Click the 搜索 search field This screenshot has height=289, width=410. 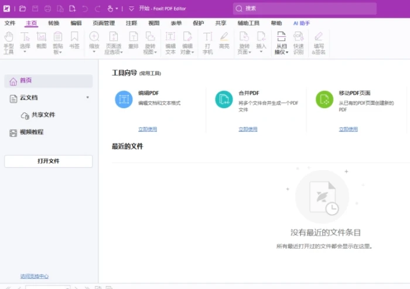point(305,9)
